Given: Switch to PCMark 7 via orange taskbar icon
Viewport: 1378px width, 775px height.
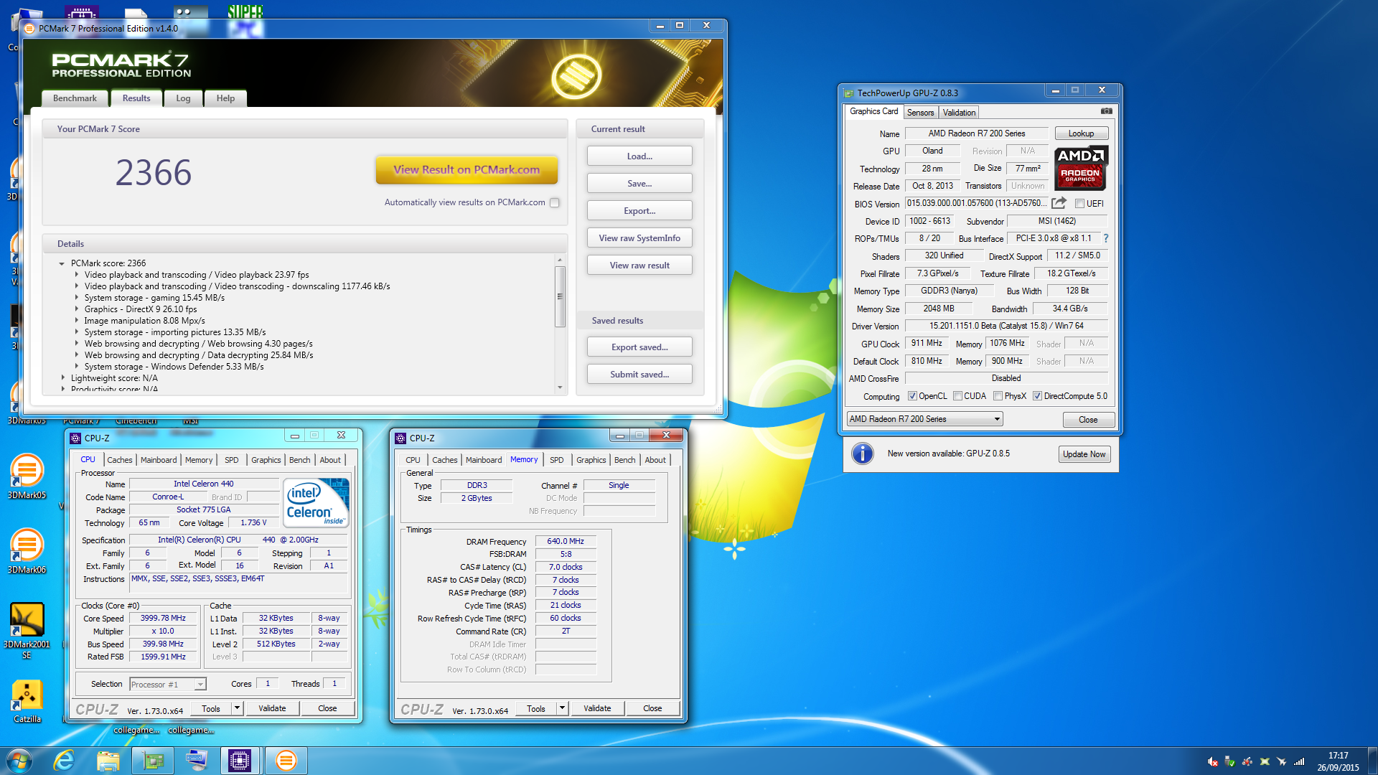Looking at the screenshot, I should coord(285,760).
